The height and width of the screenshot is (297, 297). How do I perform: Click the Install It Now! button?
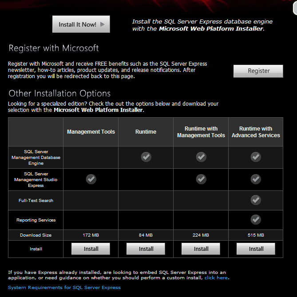(x=81, y=24)
